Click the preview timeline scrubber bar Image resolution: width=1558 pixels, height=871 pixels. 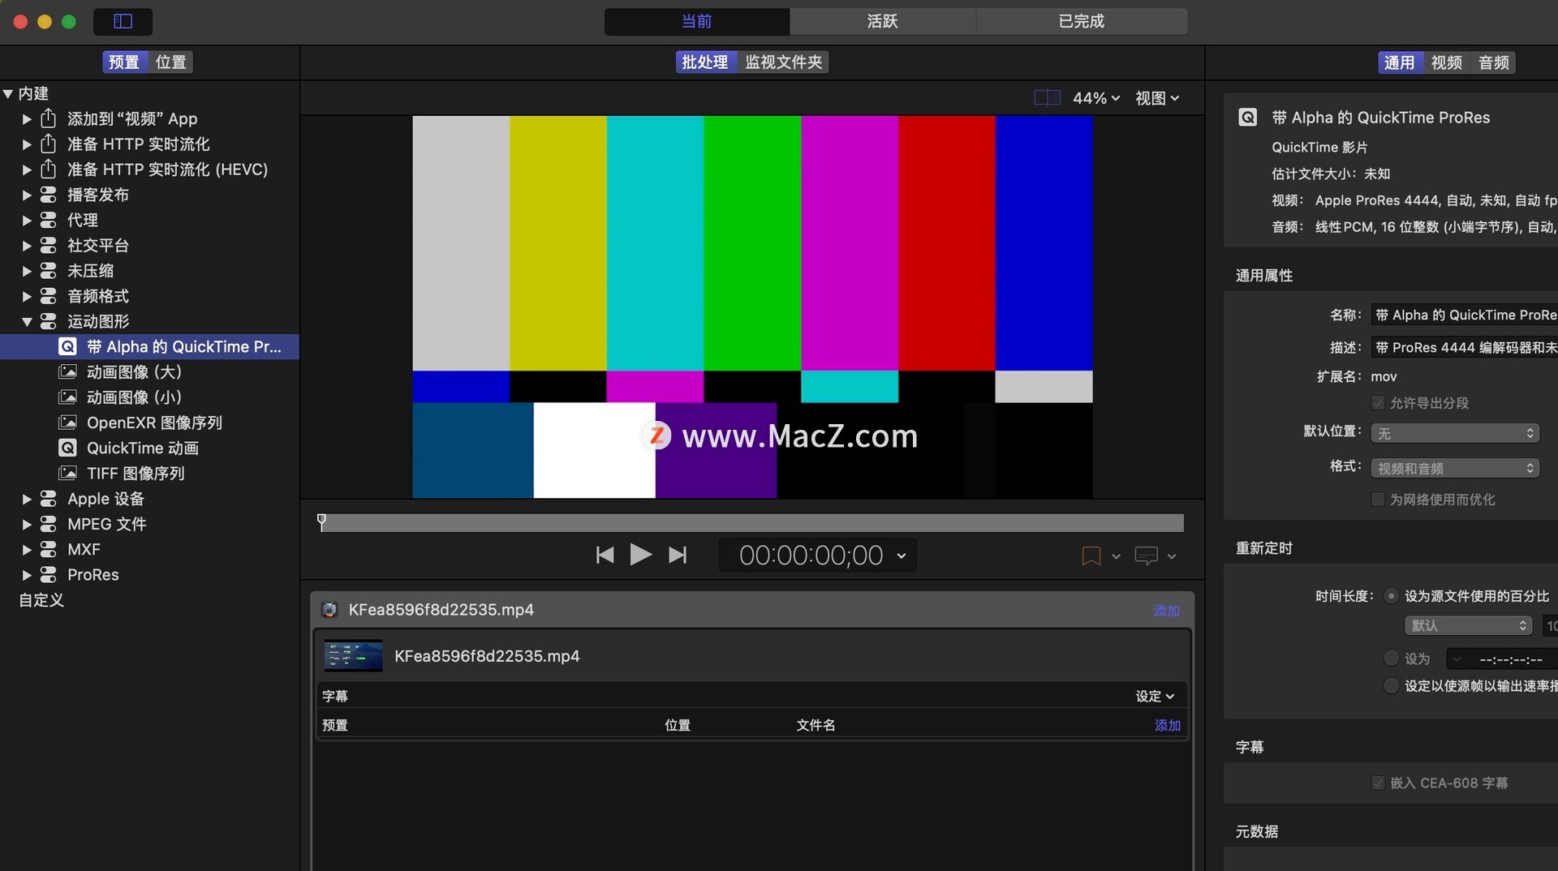752,523
